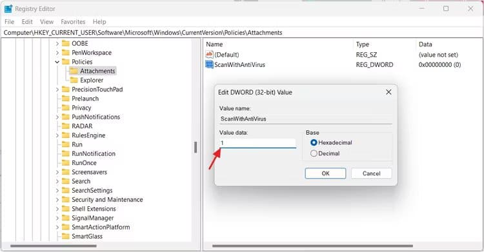The image size is (484, 252).
Task: Click the tree pane vertical scrollbar thumb
Action: tap(196, 148)
